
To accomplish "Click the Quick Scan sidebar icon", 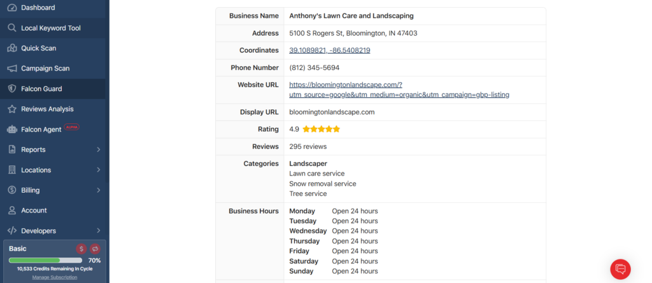I will click(11, 48).
